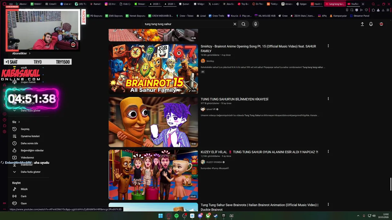Expand Daha fazla göster under subscriptions
The height and width of the screenshot is (220, 392).
pyautogui.click(x=31, y=110)
